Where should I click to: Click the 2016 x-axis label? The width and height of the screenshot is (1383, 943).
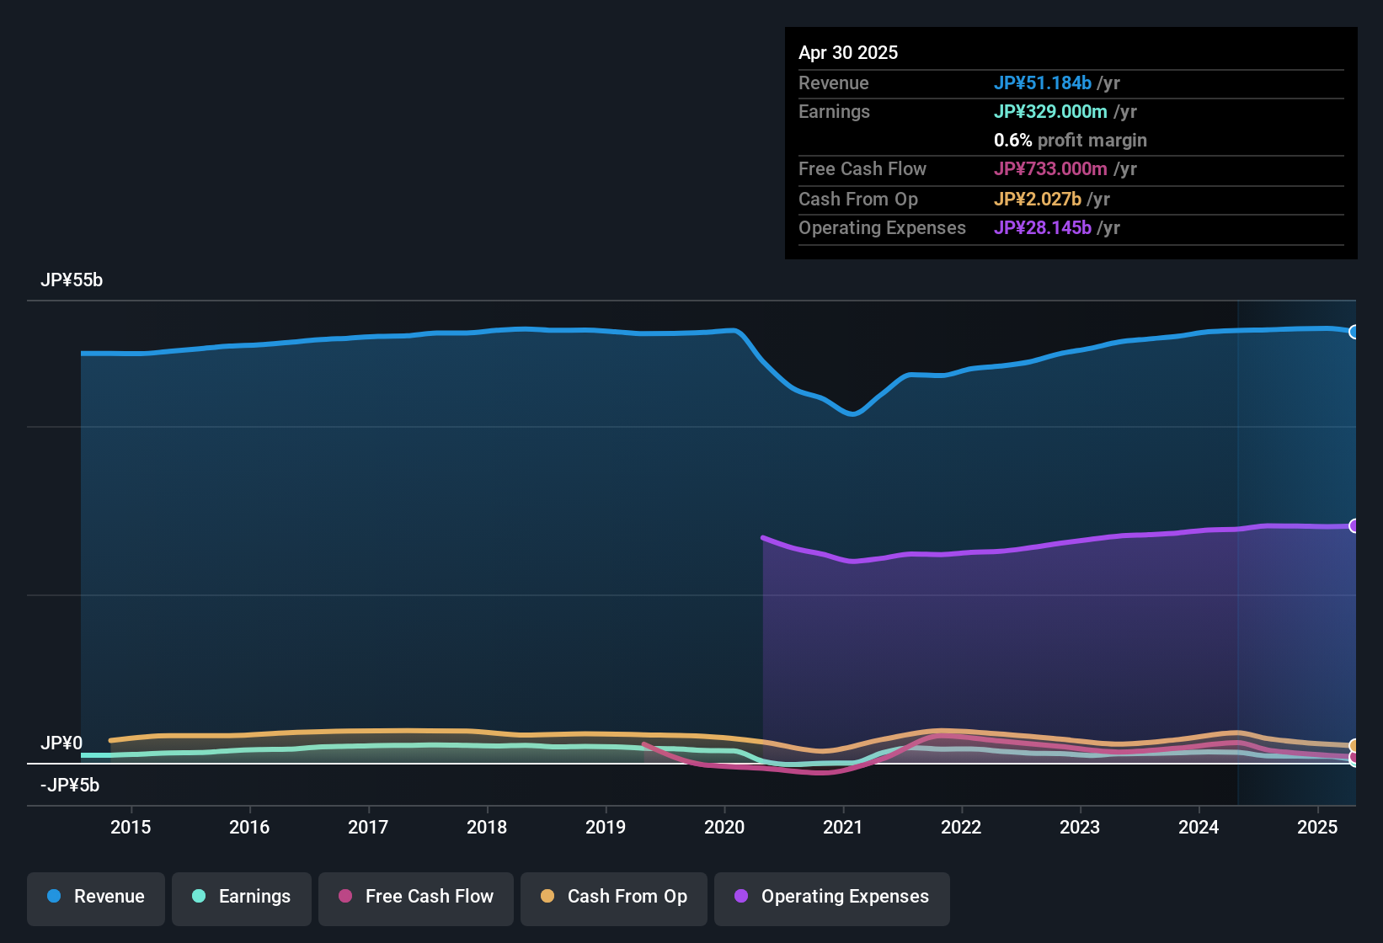click(x=249, y=827)
